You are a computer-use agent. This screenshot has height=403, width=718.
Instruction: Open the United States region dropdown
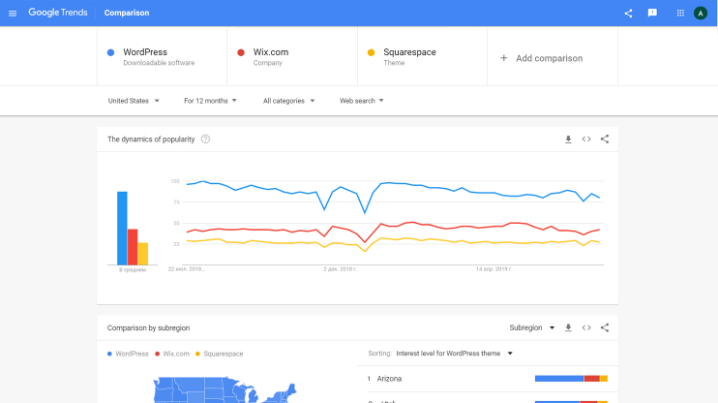click(x=134, y=101)
